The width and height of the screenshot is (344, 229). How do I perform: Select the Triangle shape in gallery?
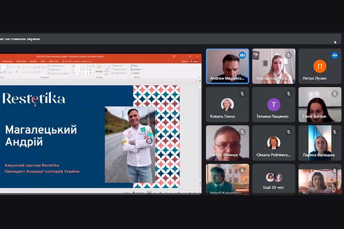74,69
